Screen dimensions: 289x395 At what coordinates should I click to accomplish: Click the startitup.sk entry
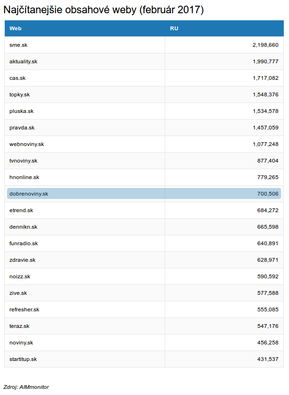23,359
